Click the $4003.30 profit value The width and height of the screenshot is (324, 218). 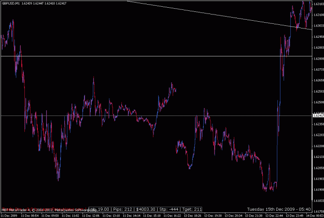(146, 209)
